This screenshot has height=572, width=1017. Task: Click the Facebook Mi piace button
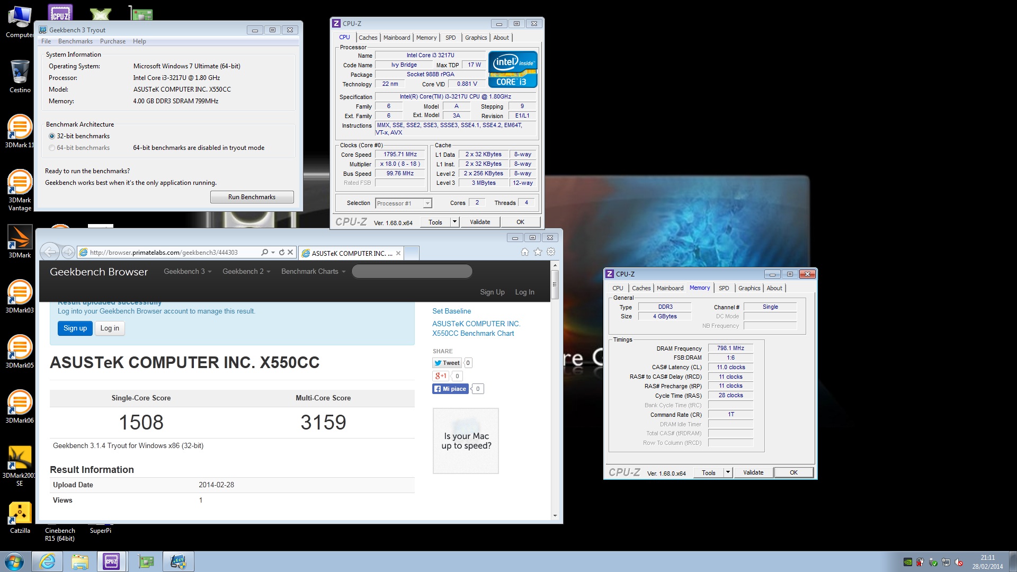pos(451,389)
